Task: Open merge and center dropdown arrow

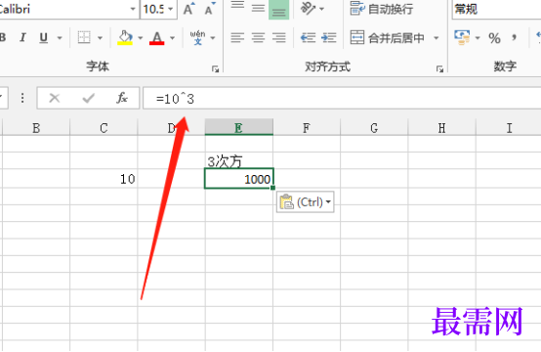Action: tap(437, 38)
